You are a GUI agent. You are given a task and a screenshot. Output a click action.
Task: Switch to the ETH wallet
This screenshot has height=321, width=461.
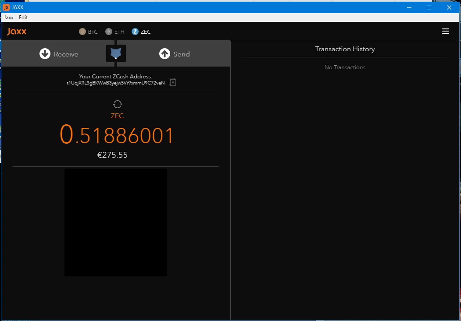(114, 32)
